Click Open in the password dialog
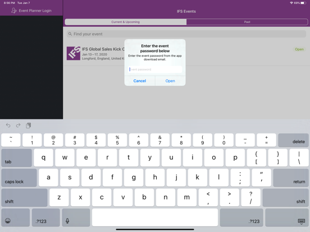 (x=170, y=81)
